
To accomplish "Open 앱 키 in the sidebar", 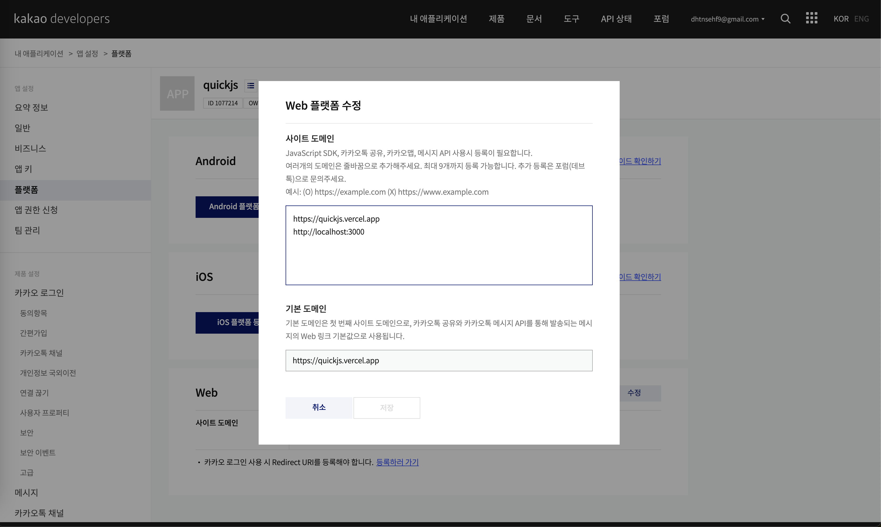I will [23, 169].
